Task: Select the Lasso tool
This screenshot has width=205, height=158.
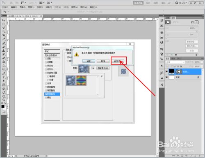Action: coord(4,28)
